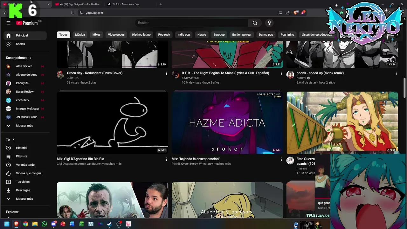Open more options for Mix bajando la desesperación
Viewport: 407px width, 229px height.
coord(281,159)
